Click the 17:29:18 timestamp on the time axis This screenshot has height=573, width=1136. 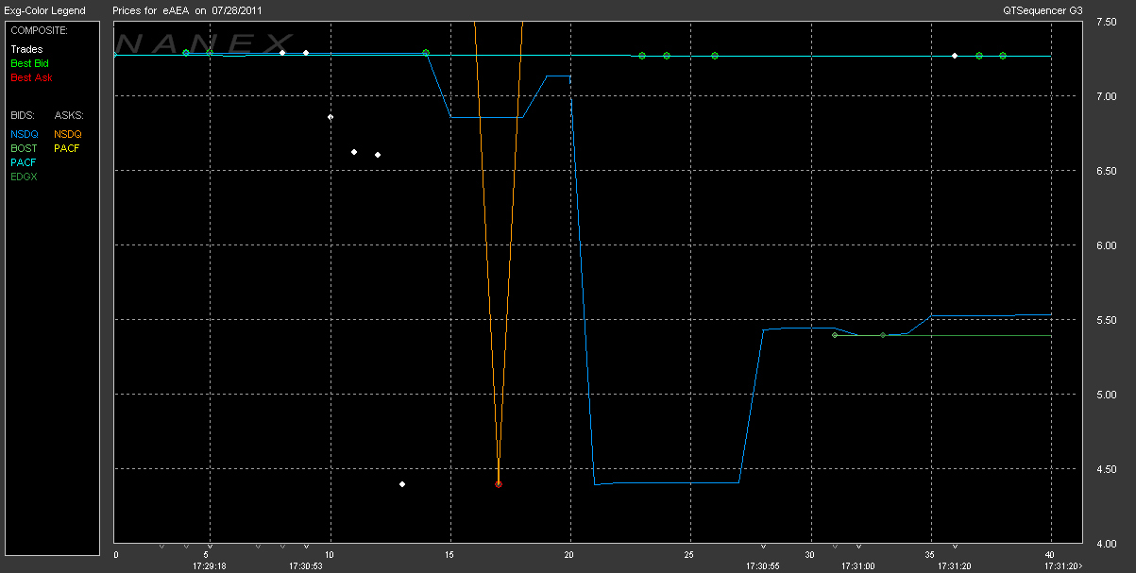click(x=209, y=566)
